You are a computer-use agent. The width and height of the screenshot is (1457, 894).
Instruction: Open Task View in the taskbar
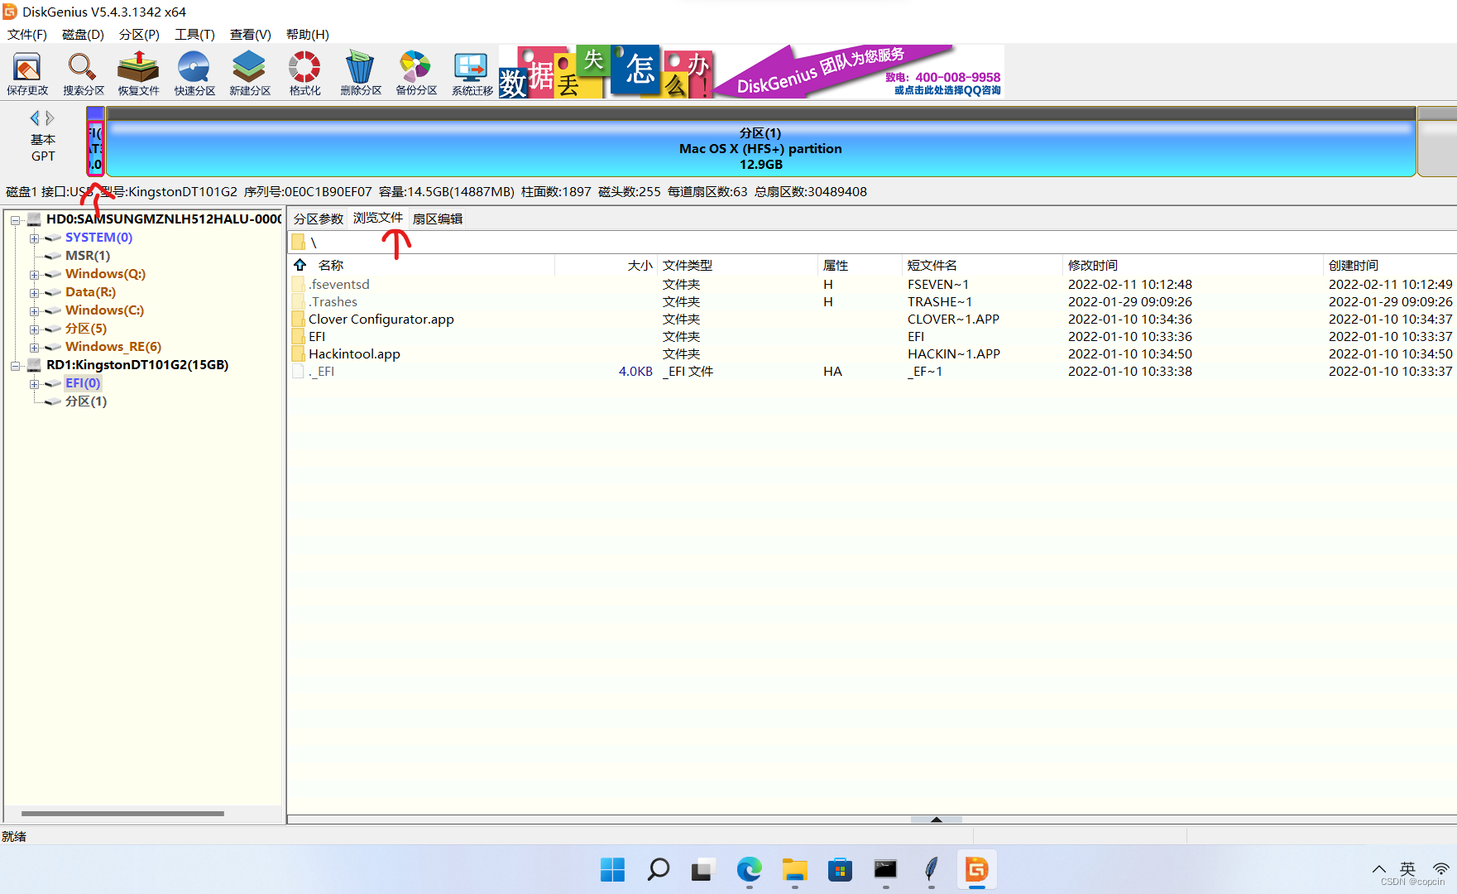(x=702, y=870)
